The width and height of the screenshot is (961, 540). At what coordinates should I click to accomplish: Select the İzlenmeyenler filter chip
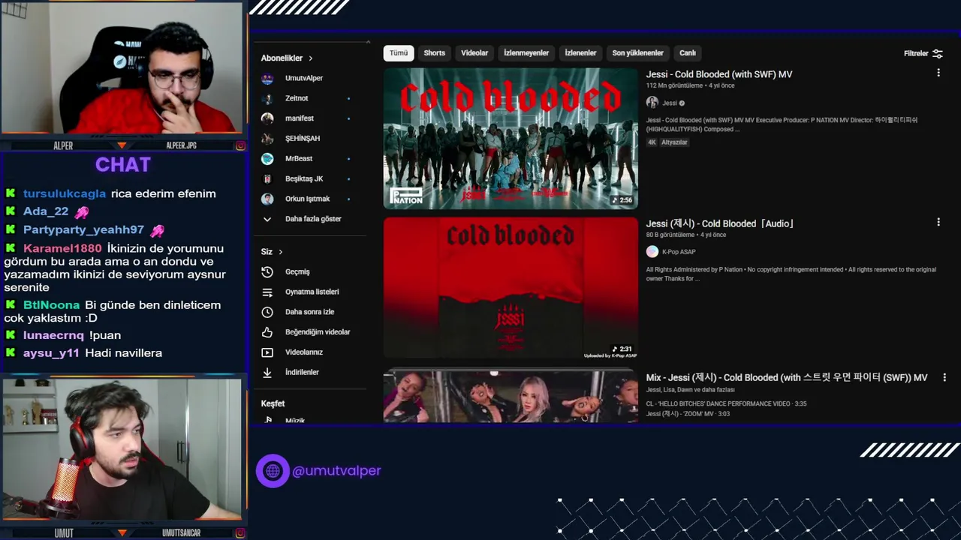526,53
